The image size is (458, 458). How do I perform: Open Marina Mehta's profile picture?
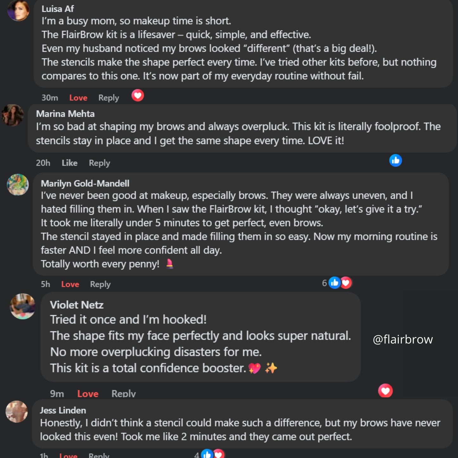(13, 115)
